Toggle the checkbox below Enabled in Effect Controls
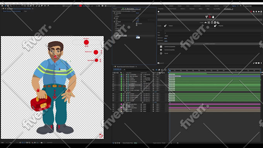The image size is (263, 148). (x=137, y=25)
